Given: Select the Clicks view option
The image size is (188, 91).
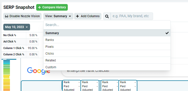Looking at the screenshot, I should pyautogui.click(x=107, y=54).
